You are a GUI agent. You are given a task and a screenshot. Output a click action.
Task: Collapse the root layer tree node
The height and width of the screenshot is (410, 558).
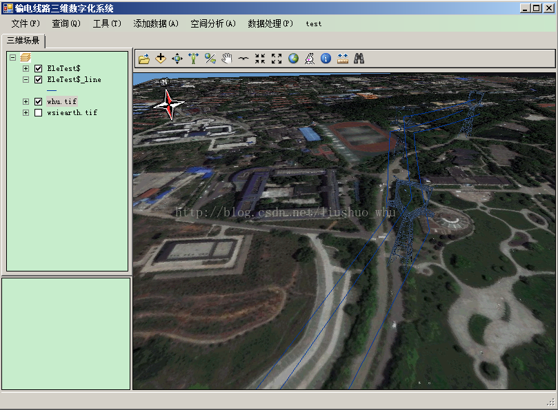click(x=13, y=57)
